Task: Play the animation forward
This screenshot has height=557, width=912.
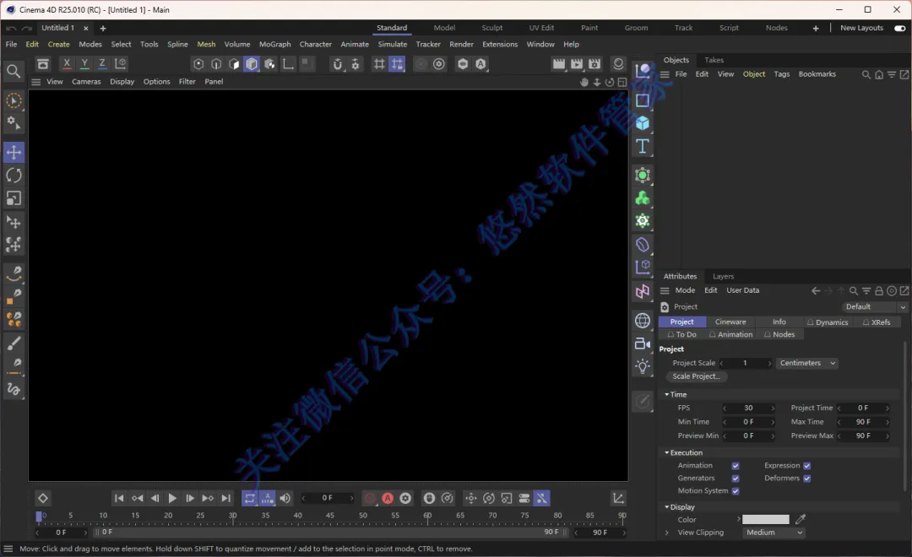Action: pos(172,498)
